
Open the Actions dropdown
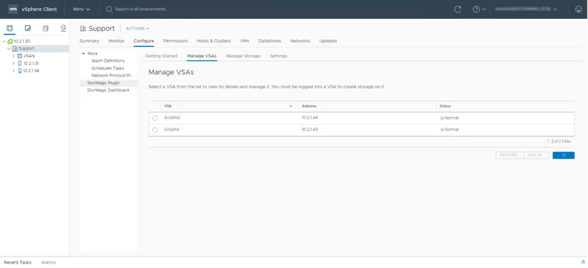pyautogui.click(x=137, y=28)
